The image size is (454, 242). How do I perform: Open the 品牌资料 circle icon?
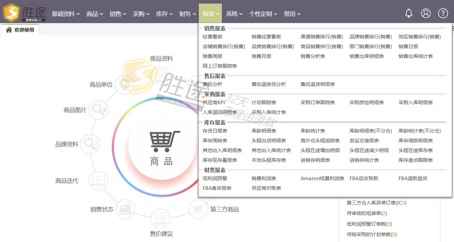tap(90, 144)
